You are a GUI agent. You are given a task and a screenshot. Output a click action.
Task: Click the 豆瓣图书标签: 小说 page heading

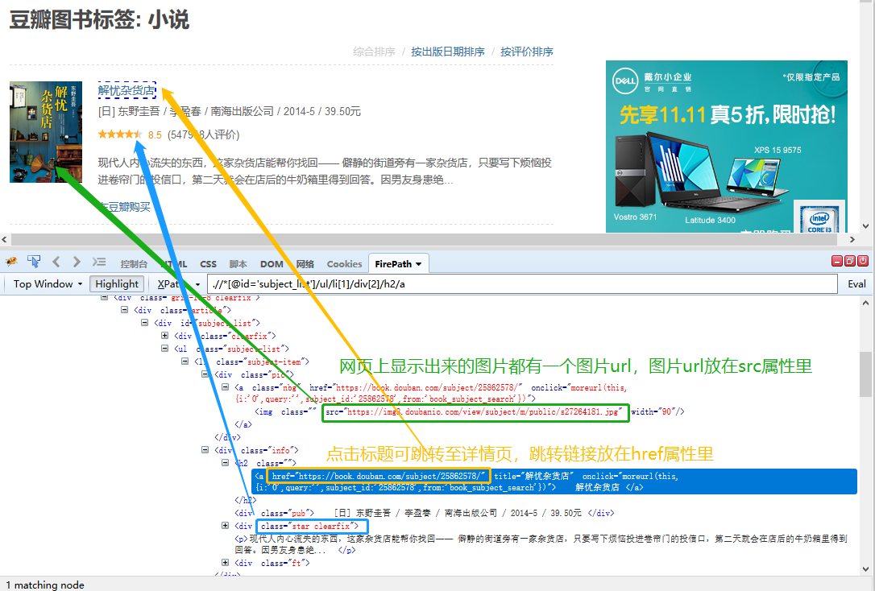coord(99,19)
